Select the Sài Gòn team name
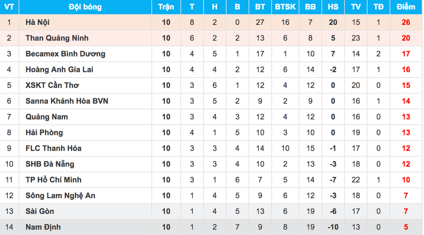Image resolution: width=424 pixels, height=235 pixels. pyautogui.click(x=40, y=211)
